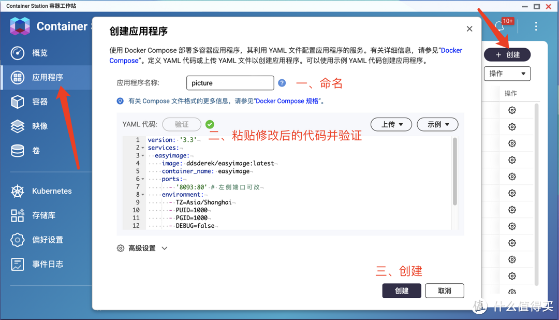Click the 操作 column header
The image size is (559, 320).
(510, 94)
